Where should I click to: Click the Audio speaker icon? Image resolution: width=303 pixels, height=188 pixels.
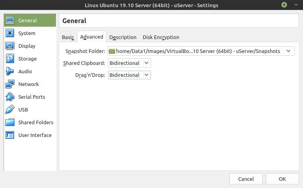[10, 71]
